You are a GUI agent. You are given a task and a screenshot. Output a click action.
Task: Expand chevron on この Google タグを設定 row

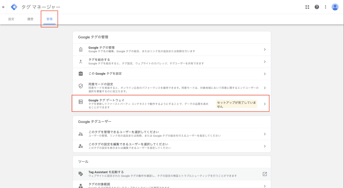click(x=265, y=74)
